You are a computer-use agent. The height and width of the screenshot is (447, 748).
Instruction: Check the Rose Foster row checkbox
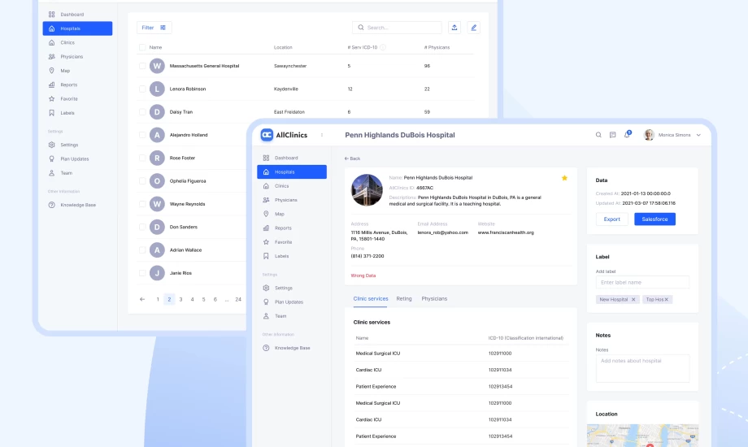point(142,158)
